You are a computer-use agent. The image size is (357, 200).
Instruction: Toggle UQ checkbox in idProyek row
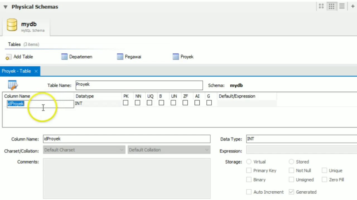[149, 103]
